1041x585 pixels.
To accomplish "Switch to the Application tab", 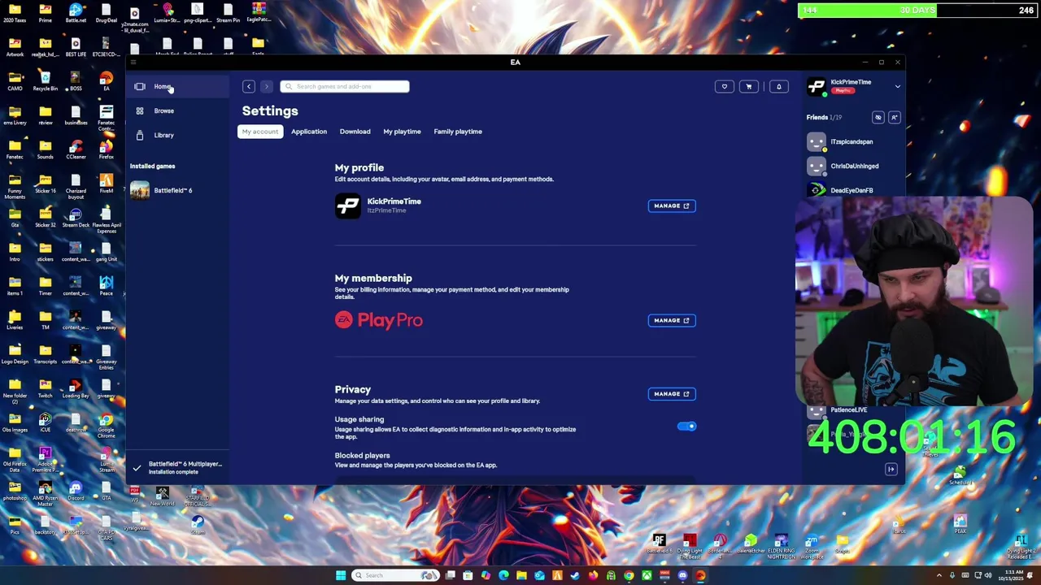I will coord(309,132).
